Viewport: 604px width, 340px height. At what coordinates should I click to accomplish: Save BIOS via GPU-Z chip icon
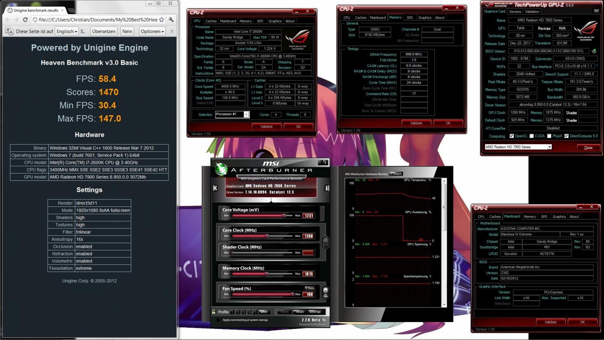point(594,51)
